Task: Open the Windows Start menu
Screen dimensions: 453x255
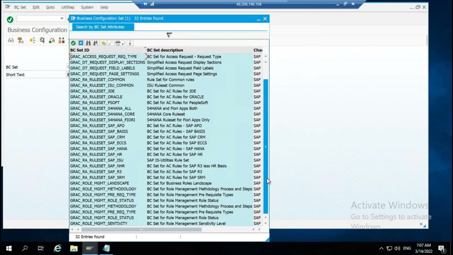Action: point(8,248)
